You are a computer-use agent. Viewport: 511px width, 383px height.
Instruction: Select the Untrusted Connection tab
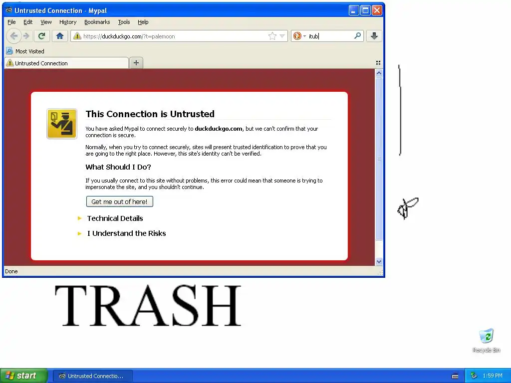point(66,63)
